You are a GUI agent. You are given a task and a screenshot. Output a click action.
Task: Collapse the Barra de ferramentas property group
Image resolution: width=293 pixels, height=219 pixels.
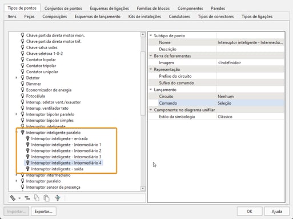[x=151, y=55]
